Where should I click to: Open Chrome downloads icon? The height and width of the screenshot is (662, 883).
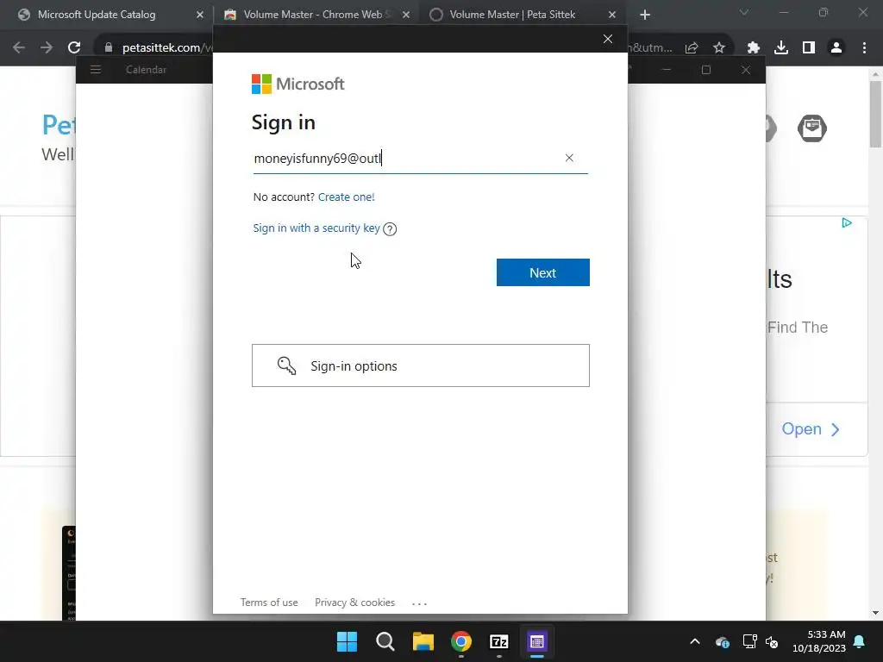[x=781, y=48]
